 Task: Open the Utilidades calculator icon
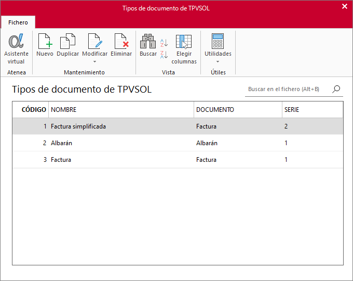click(218, 45)
